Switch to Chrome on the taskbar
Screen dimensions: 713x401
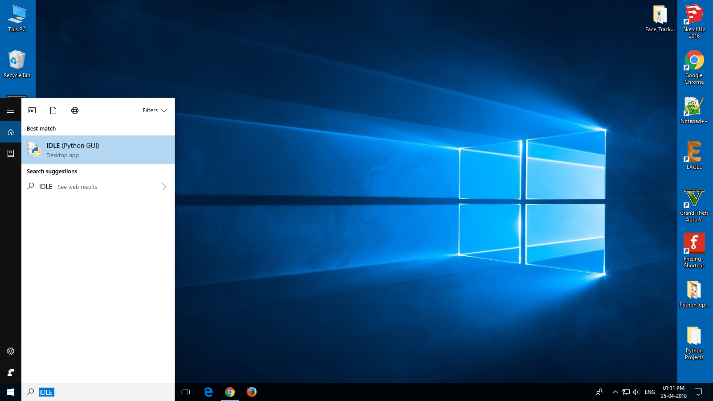(230, 392)
